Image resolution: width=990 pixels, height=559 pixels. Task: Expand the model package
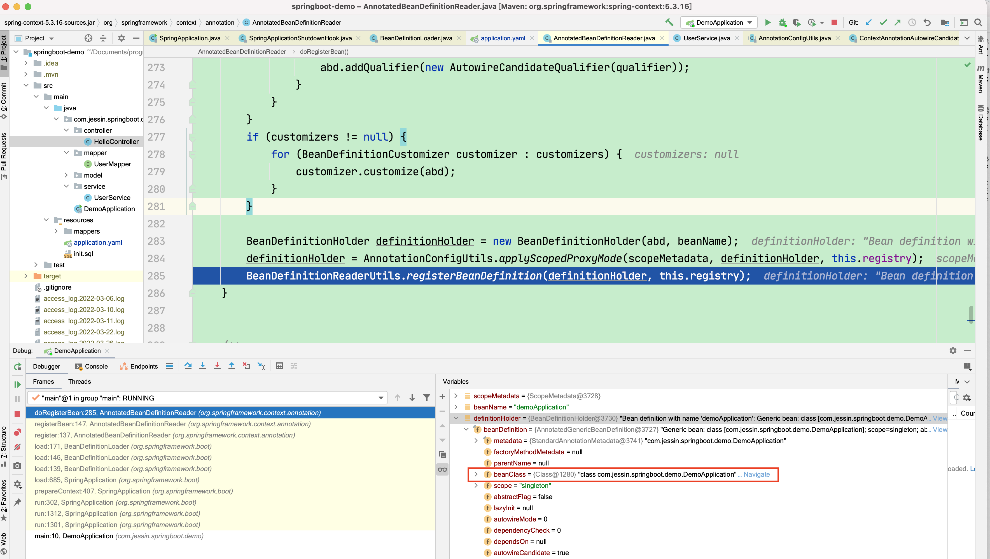(x=66, y=175)
